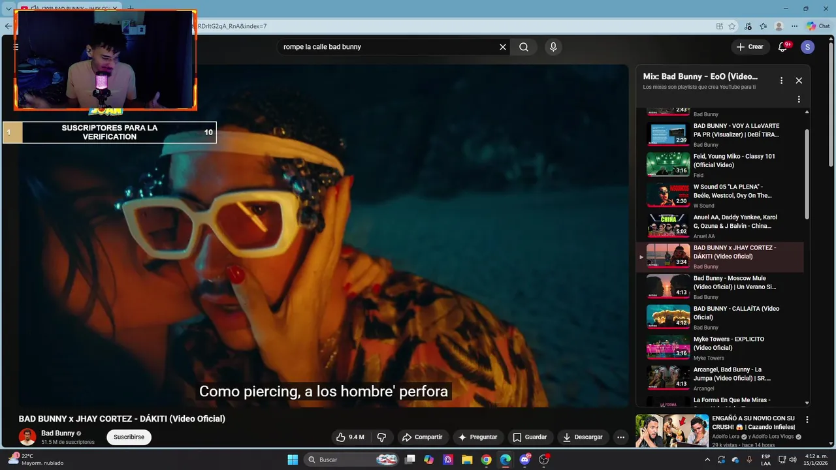This screenshot has width=836, height=470.
Task: Open Adolfo Lora channel link
Action: click(726, 437)
